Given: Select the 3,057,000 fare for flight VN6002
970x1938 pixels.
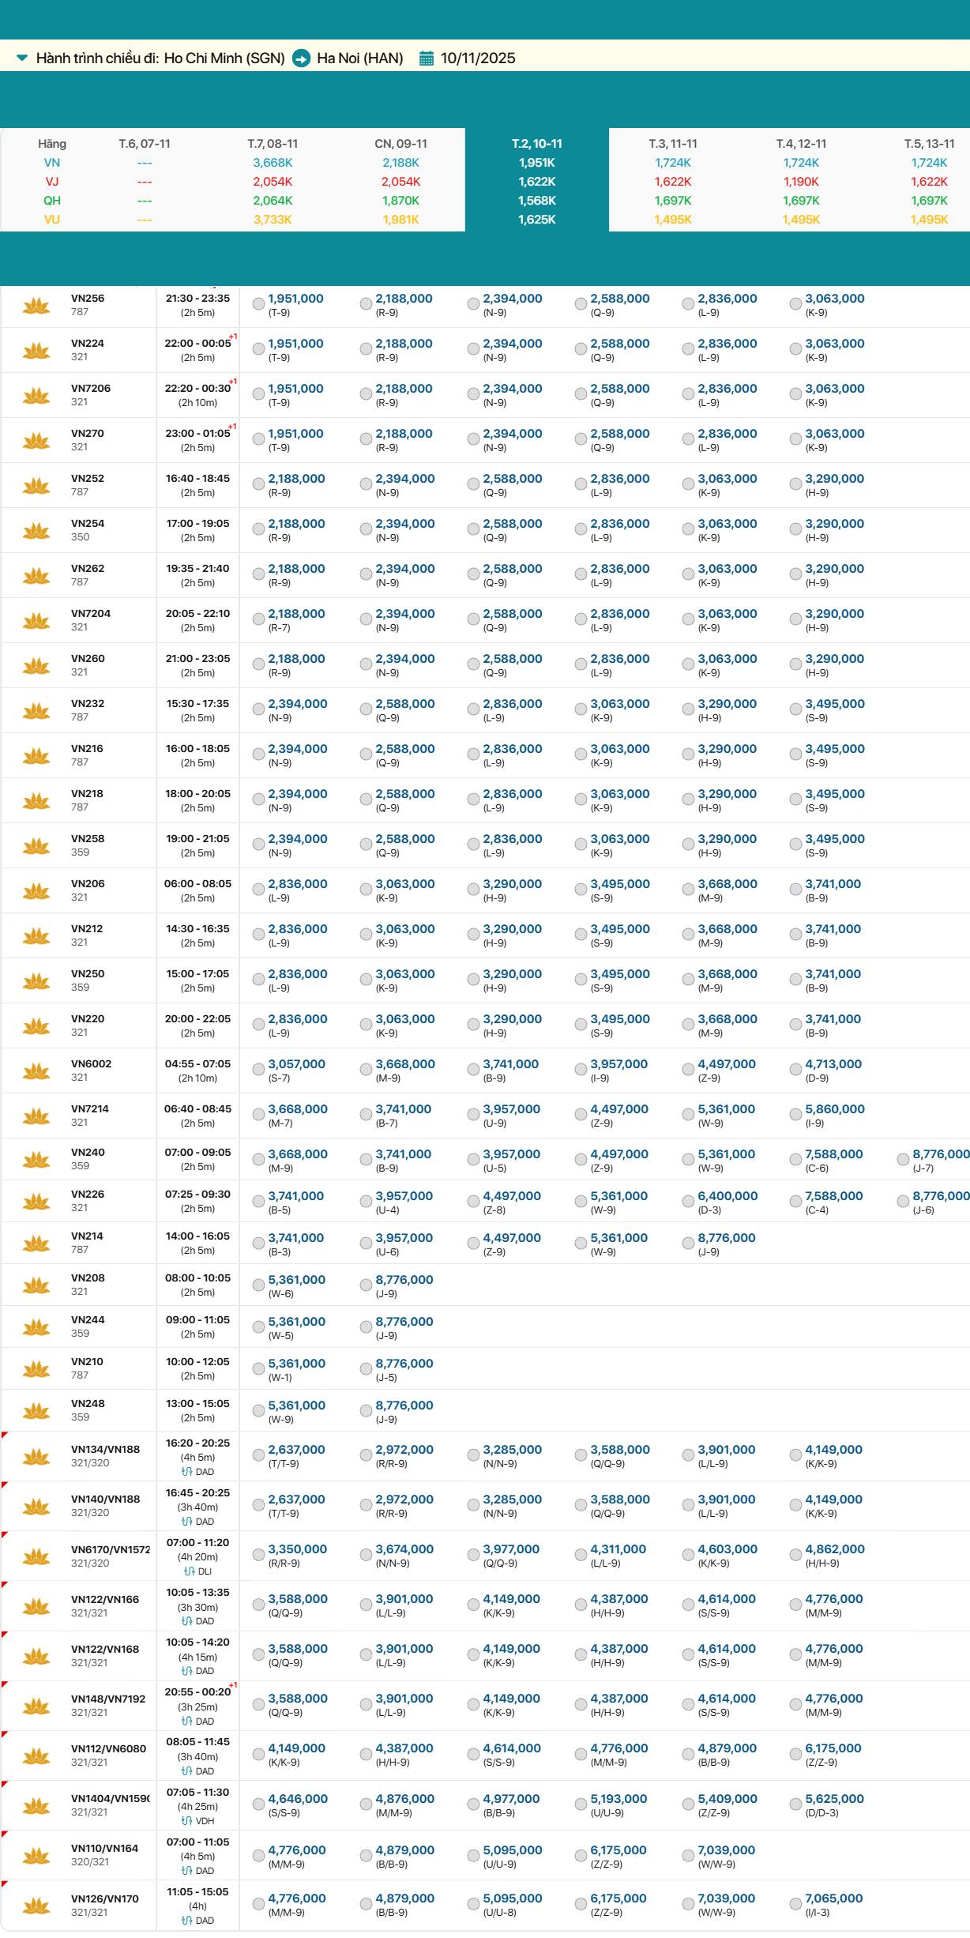Looking at the screenshot, I should (x=258, y=1070).
